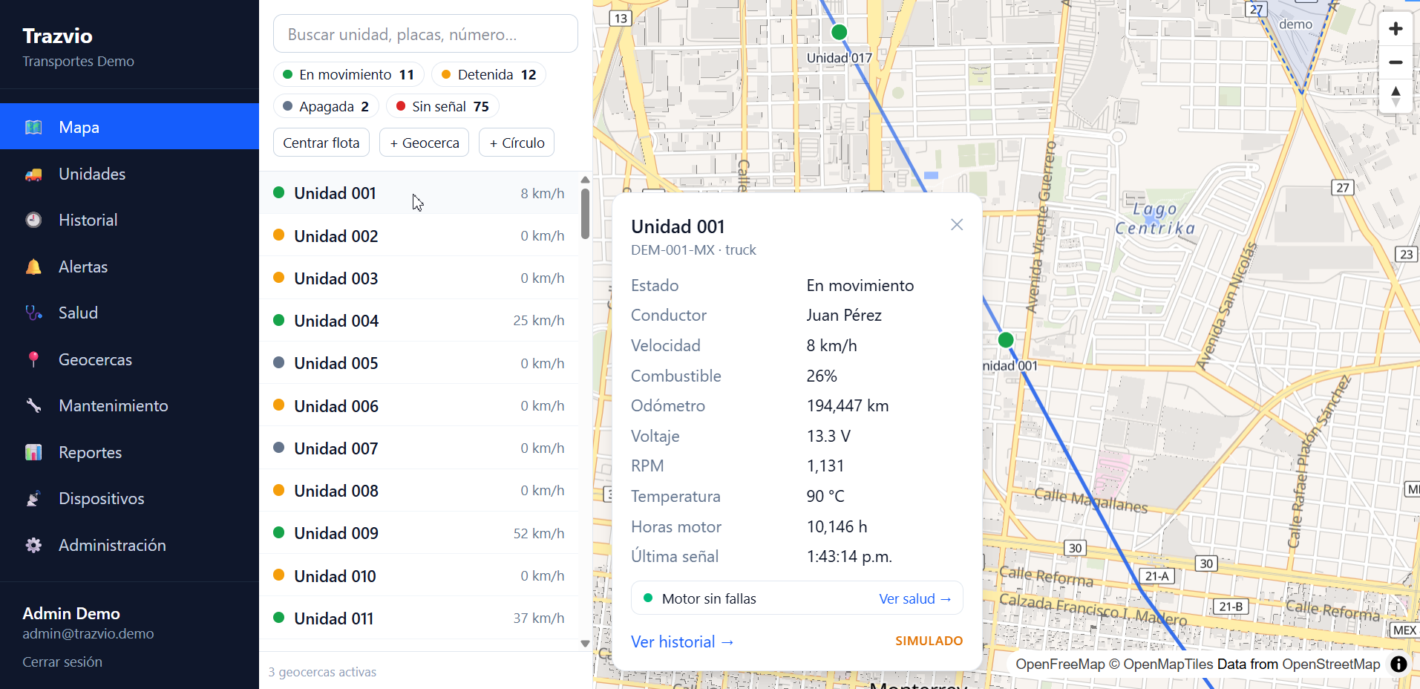This screenshot has height=689, width=1420.
Task: Add a Círculo geofence
Action: 517,143
